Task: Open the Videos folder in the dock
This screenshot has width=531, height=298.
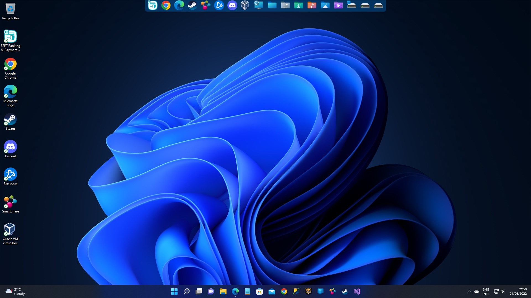Action: (338, 5)
